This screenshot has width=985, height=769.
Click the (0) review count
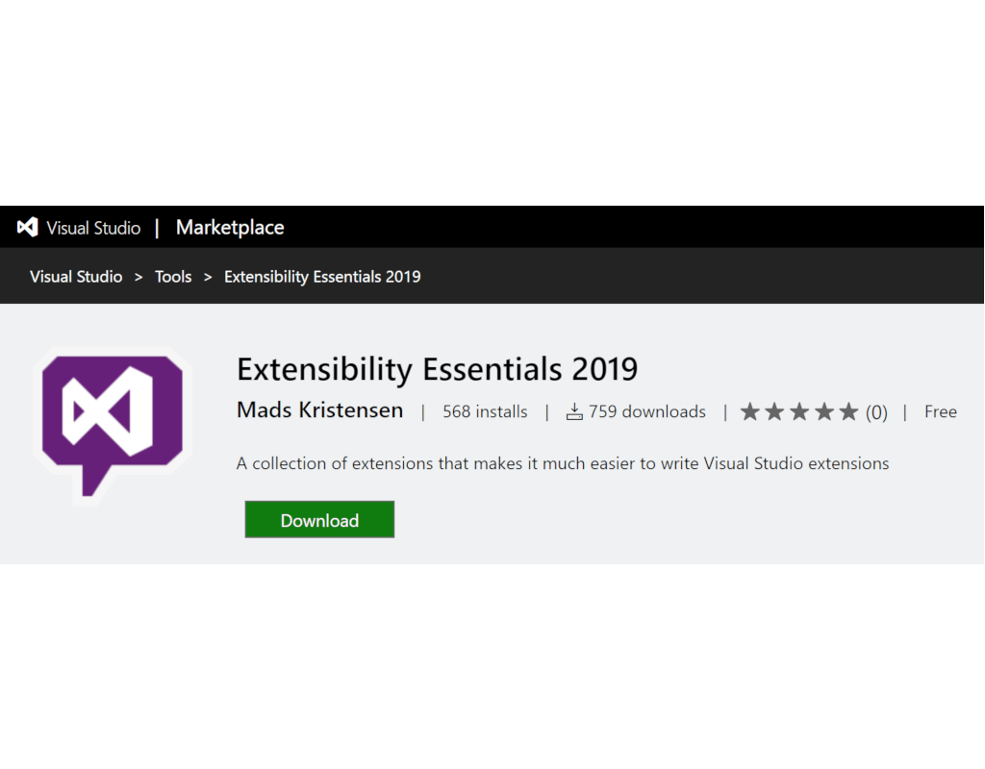pos(876,412)
